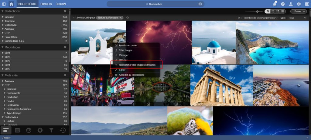This screenshot has height=140, width=311.
Task: Click the camera image search icon
Action: point(200,4)
